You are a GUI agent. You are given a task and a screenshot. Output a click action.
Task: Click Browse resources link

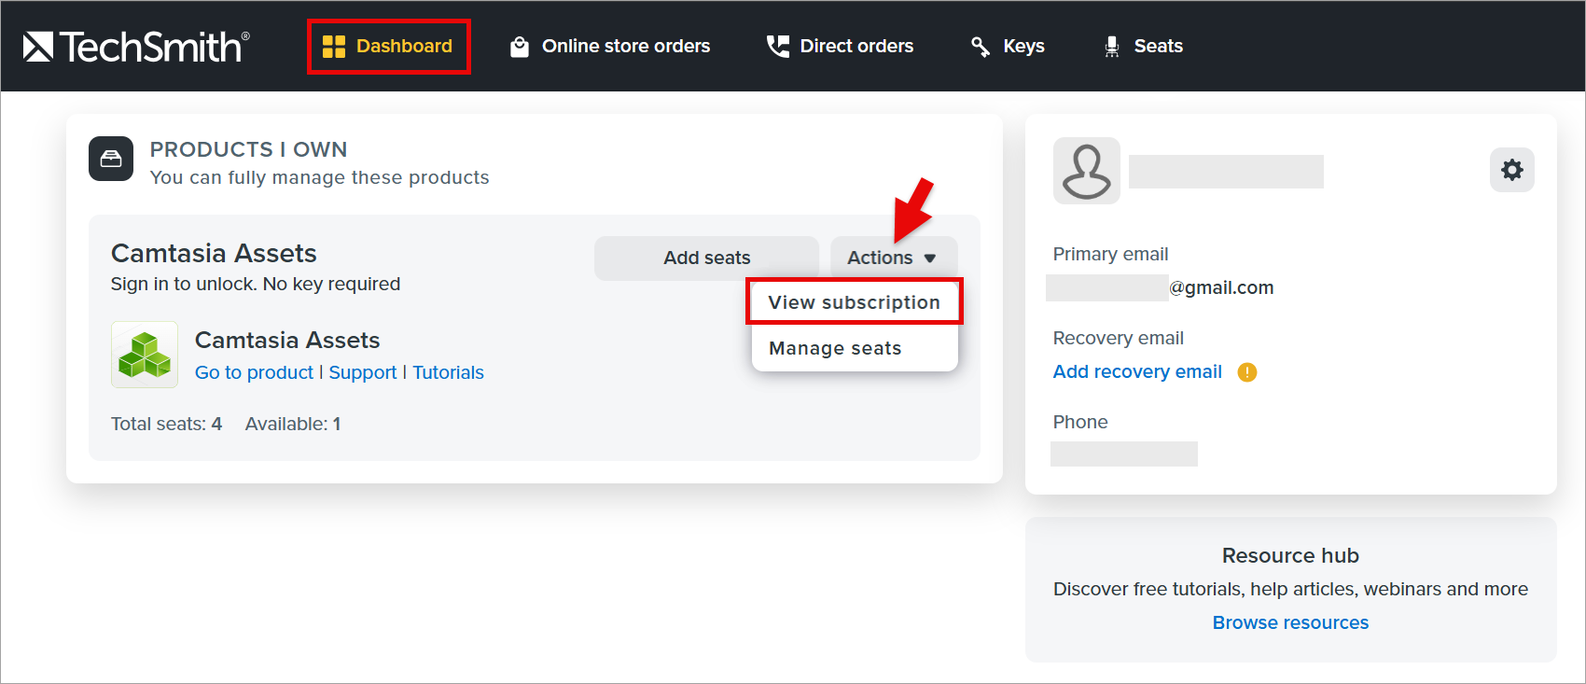point(1290,622)
